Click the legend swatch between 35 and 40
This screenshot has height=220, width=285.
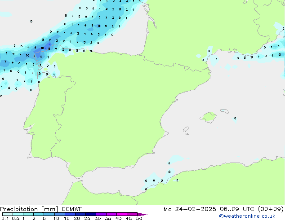(x=111, y=214)
